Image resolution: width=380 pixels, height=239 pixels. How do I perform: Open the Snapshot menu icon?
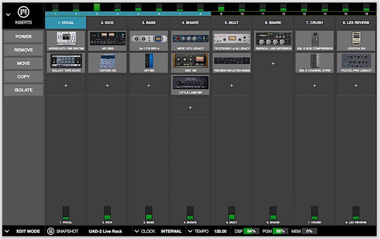(x=50, y=231)
